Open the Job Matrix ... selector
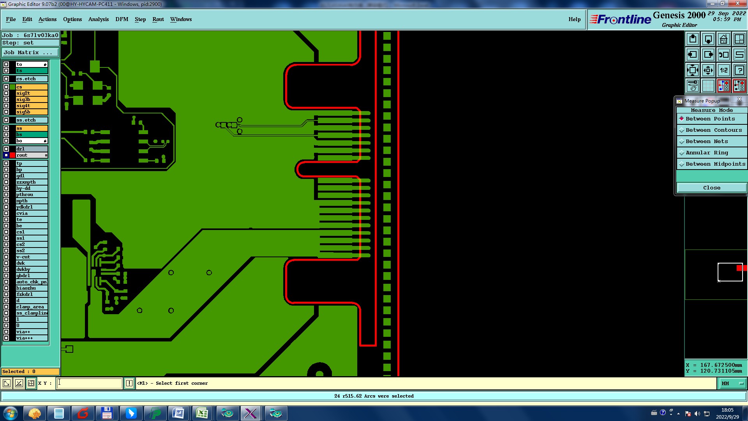The width and height of the screenshot is (748, 421). click(x=30, y=53)
